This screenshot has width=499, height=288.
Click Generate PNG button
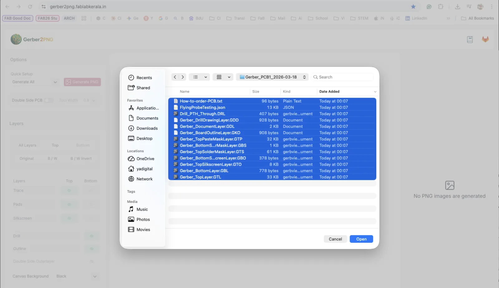(82, 82)
